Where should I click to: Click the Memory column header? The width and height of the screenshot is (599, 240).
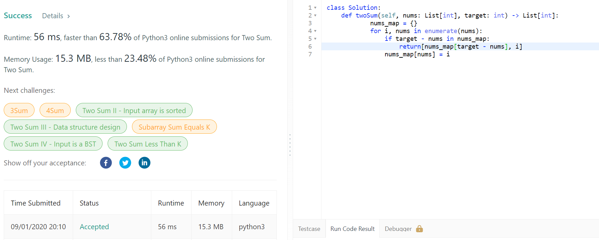211,203
